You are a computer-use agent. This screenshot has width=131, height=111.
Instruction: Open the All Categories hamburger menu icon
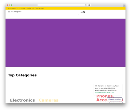[9, 12]
